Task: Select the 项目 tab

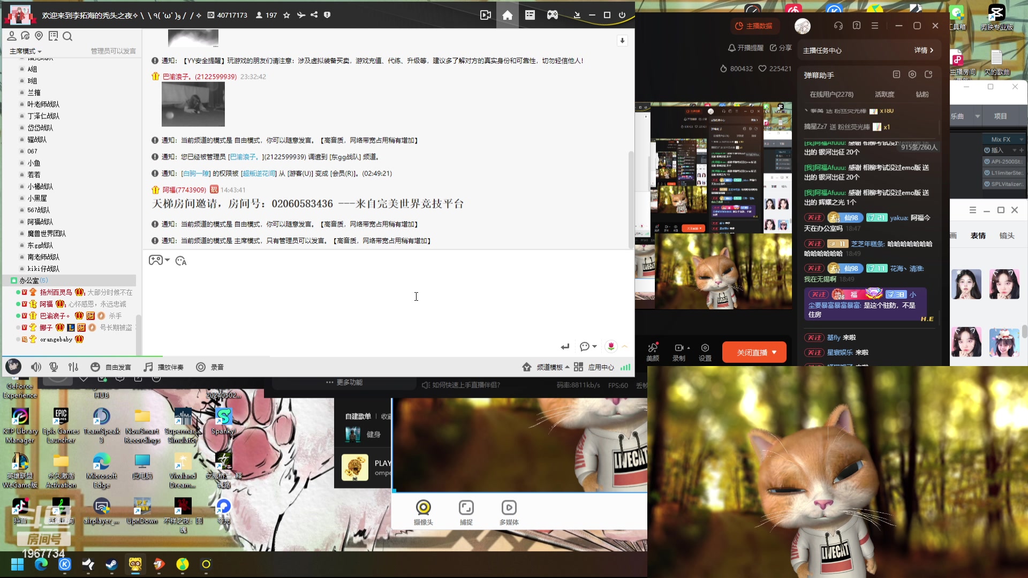Action: coord(1001,116)
